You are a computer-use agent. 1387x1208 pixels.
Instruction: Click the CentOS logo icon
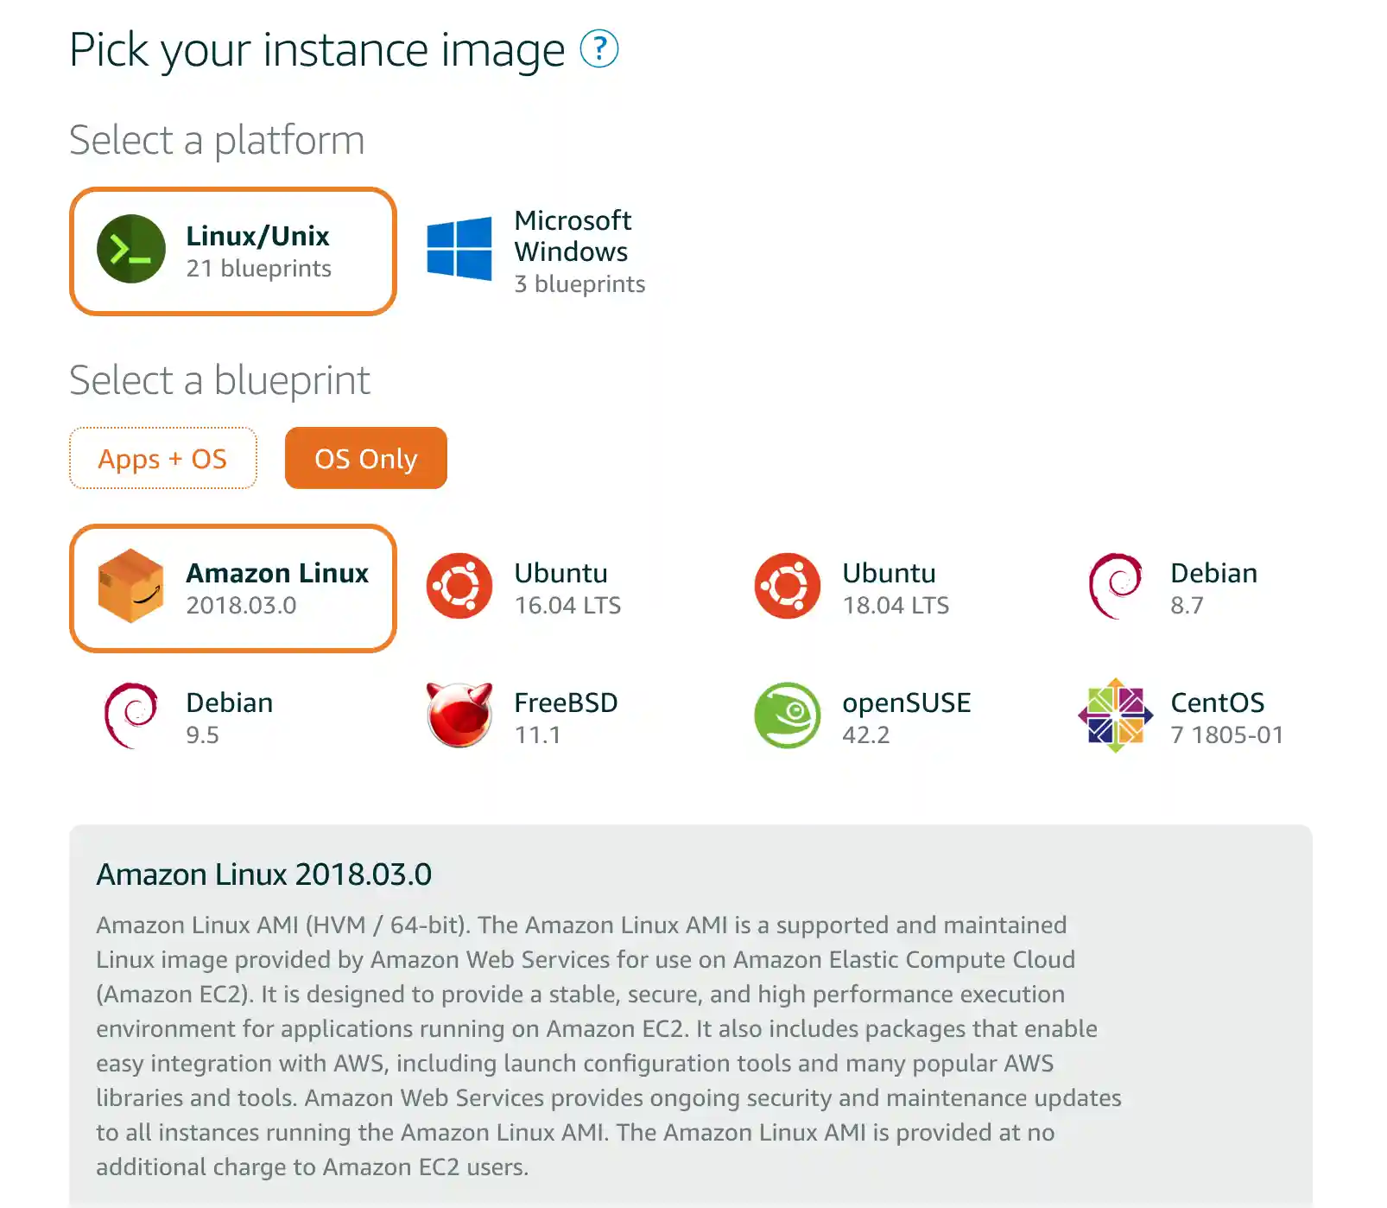[x=1117, y=715]
